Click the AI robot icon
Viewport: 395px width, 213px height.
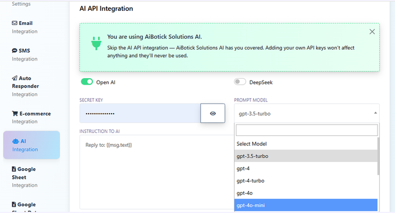click(15, 141)
